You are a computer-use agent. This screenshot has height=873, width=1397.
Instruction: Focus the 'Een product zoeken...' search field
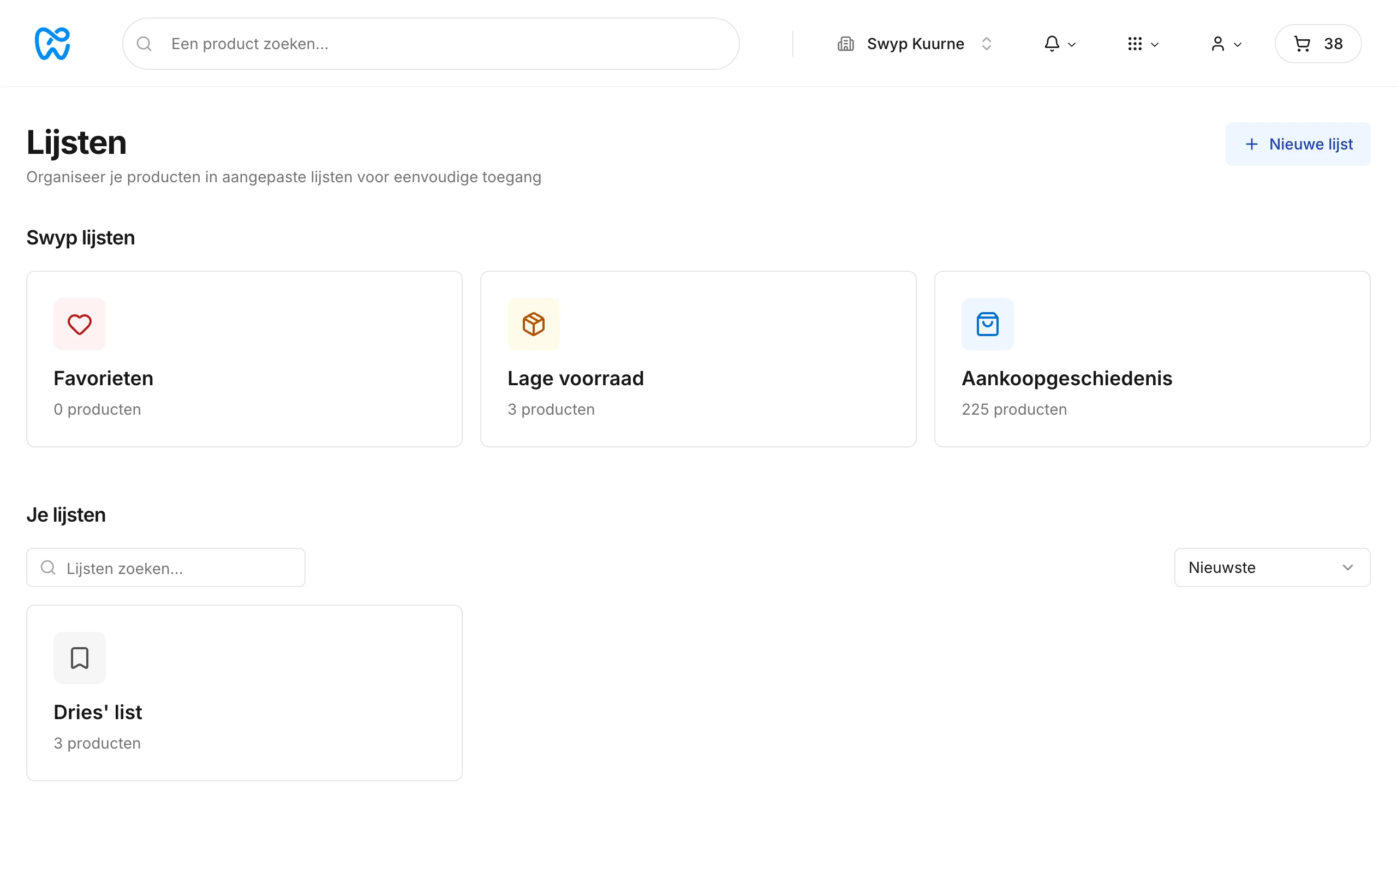[x=431, y=44]
